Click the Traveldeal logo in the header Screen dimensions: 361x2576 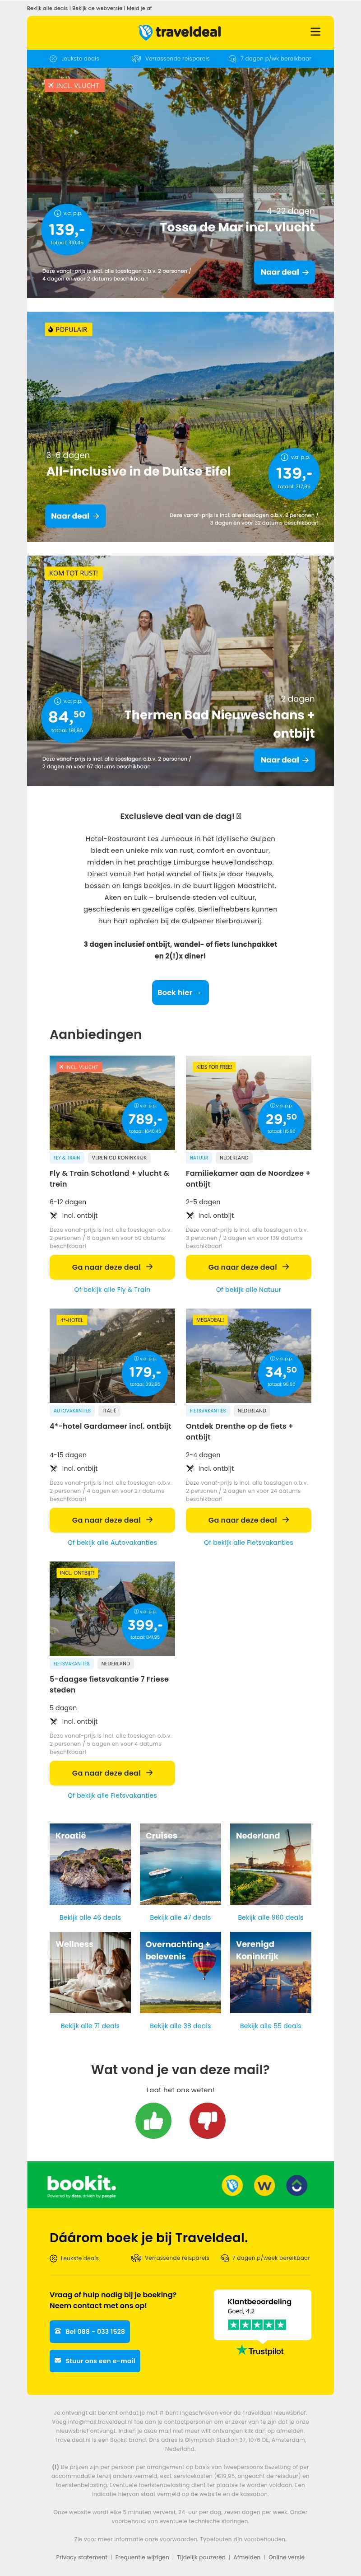[x=180, y=32]
